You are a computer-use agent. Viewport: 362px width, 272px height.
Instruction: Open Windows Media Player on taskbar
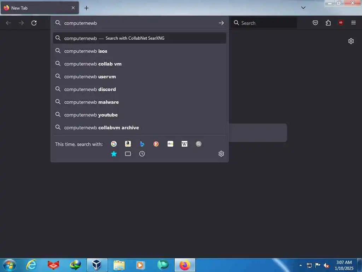point(141,265)
